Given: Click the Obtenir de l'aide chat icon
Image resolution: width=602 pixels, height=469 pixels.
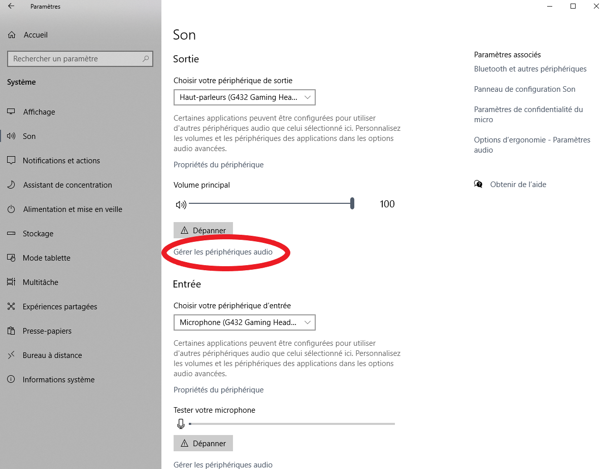Looking at the screenshot, I should (x=478, y=185).
